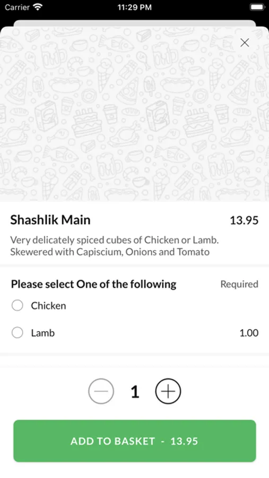
Task: Tap the quantity number 1
Action: coord(135,391)
